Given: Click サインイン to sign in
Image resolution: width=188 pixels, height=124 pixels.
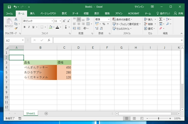Looking at the screenshot, I should click(x=139, y=7).
